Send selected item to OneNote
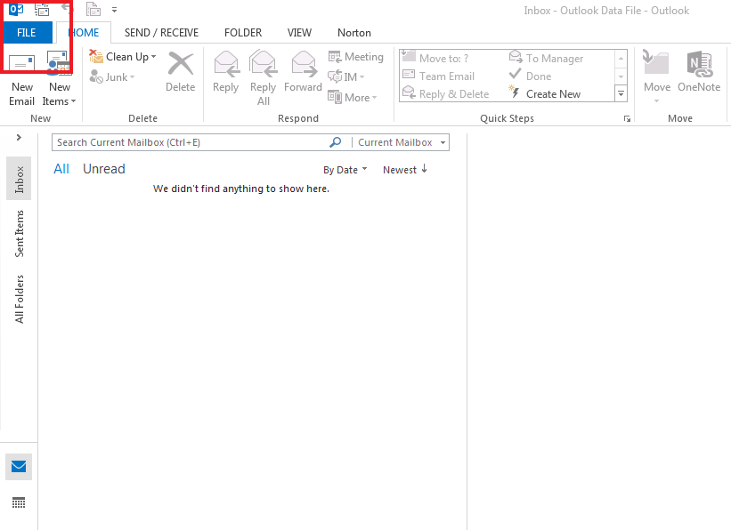This screenshot has height=530, width=731. point(699,71)
